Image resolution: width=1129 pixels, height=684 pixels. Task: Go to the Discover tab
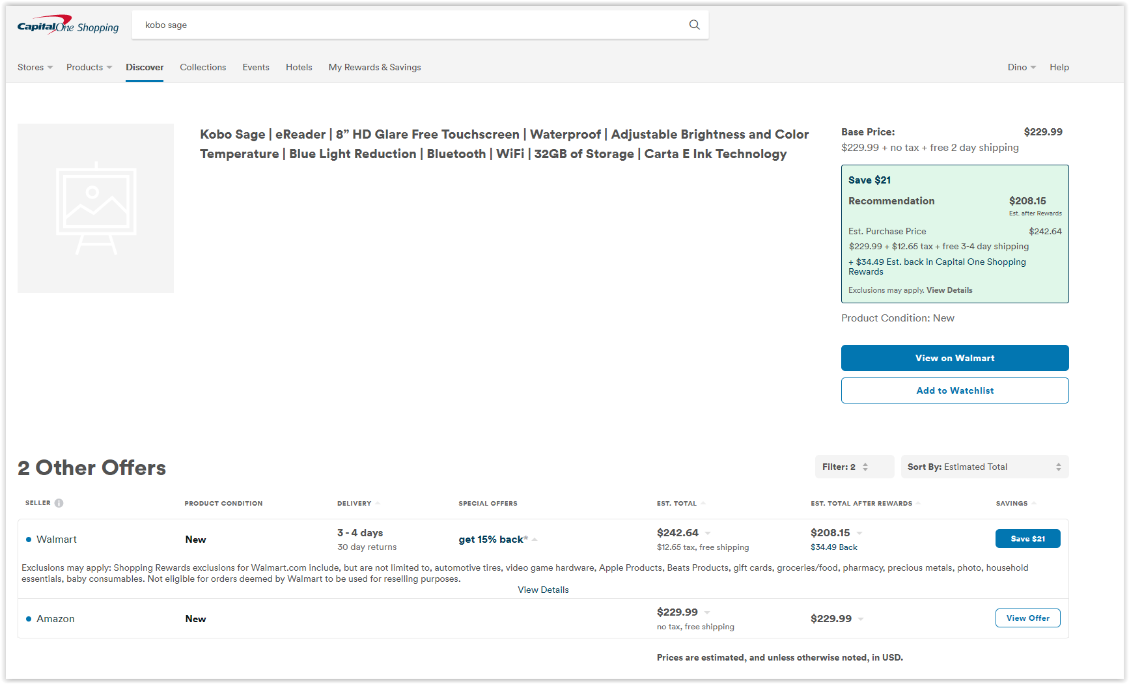click(x=145, y=67)
